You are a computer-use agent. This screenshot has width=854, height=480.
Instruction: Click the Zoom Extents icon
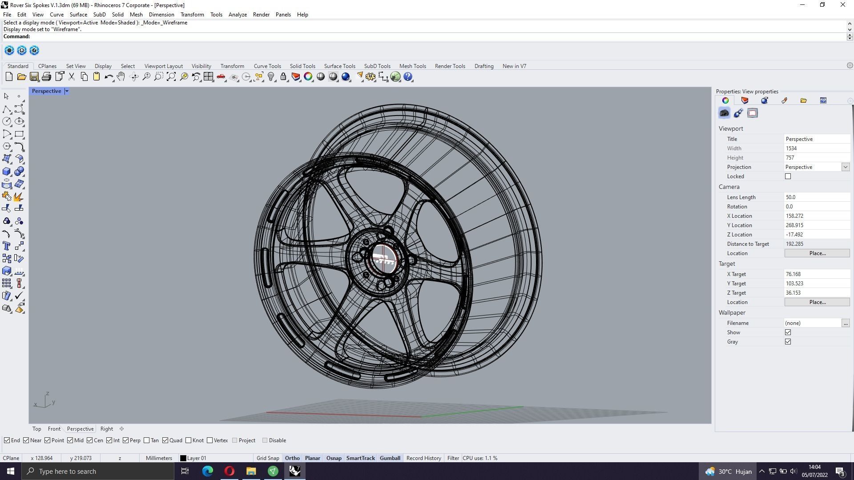pos(171,77)
